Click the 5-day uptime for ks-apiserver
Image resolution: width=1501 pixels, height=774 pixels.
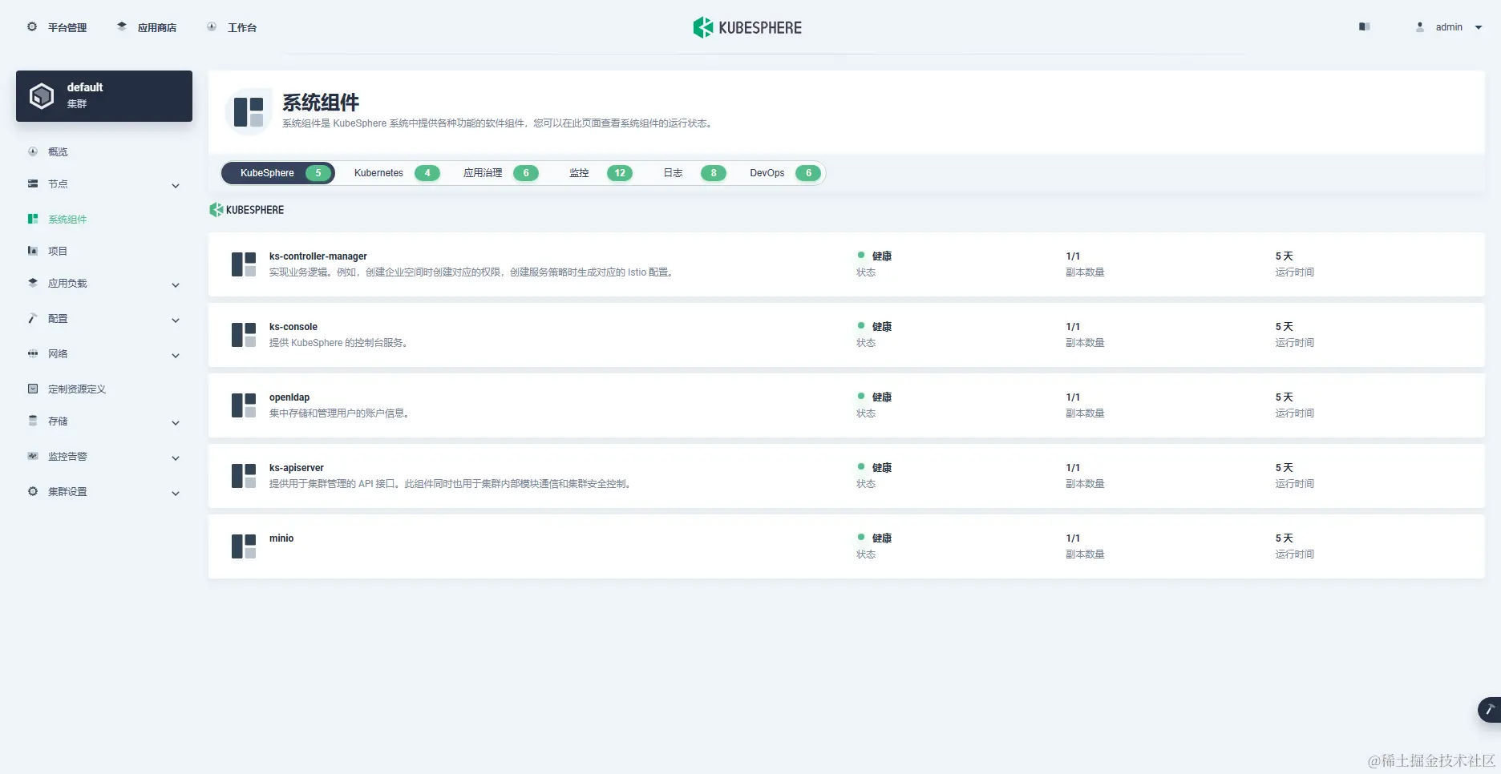click(1285, 468)
